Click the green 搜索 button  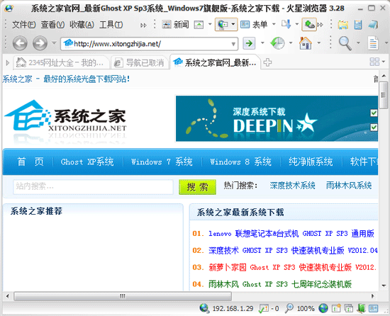coord(197,187)
